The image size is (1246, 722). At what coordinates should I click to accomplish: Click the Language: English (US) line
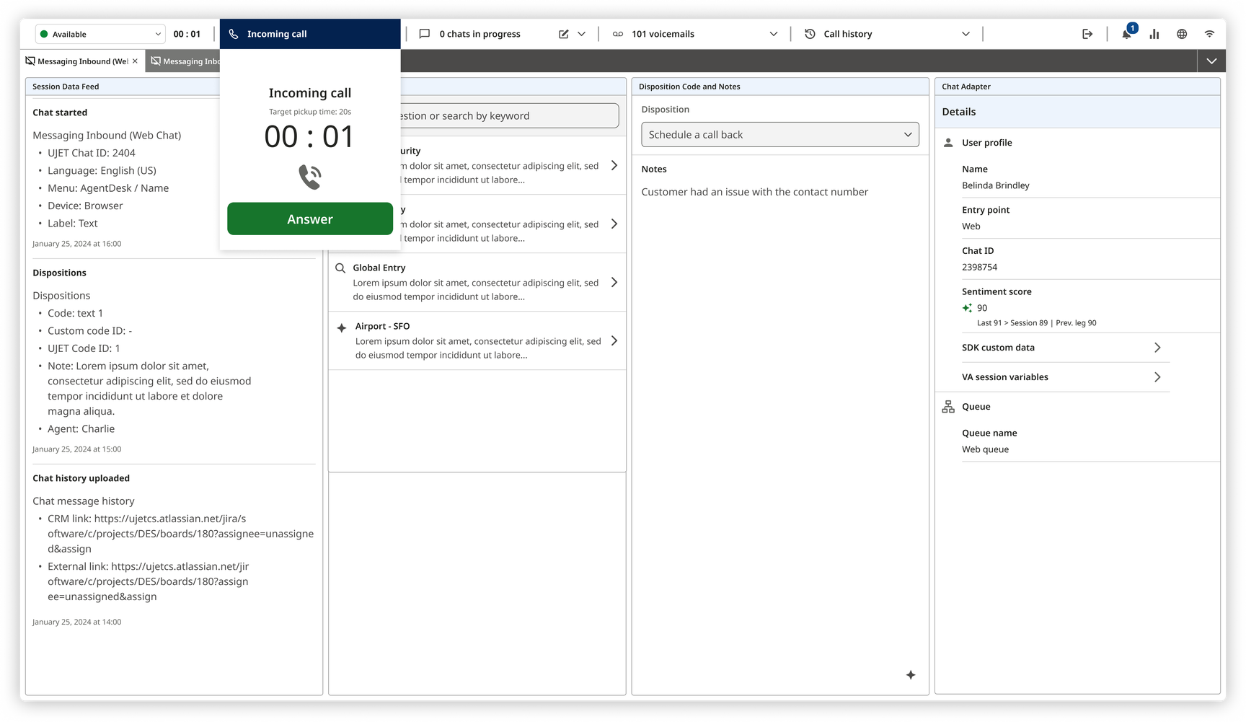(x=102, y=170)
